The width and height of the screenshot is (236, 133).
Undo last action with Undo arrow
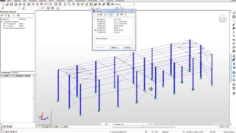pos(46,4)
